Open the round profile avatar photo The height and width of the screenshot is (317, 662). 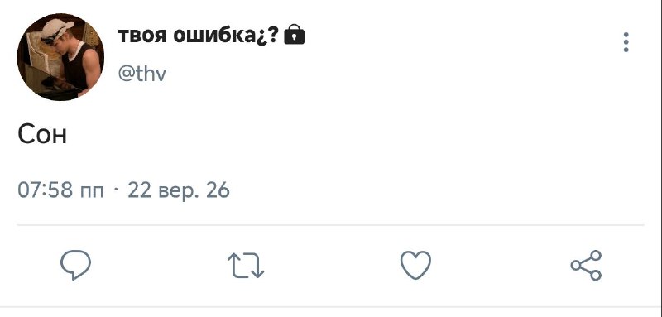click(x=60, y=57)
